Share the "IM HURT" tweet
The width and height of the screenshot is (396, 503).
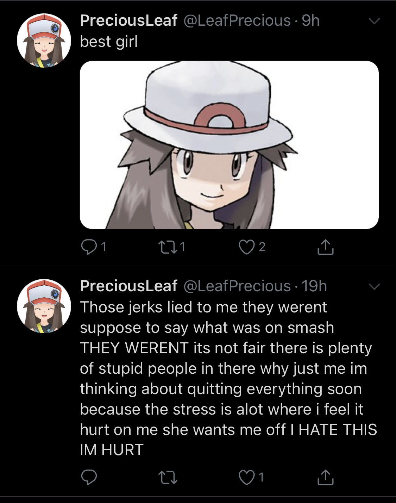(325, 477)
